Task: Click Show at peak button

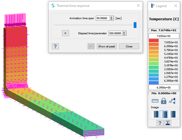Action: click(107, 46)
